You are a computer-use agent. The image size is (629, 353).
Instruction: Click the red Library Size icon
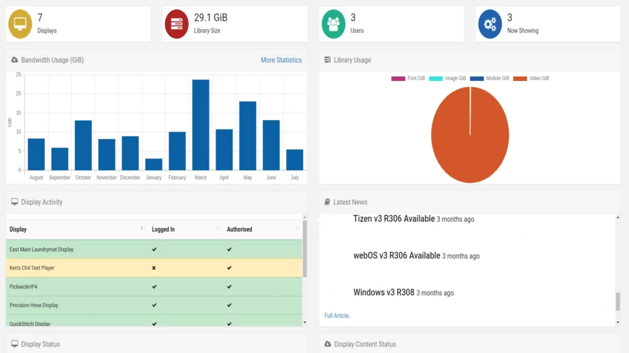tap(176, 24)
